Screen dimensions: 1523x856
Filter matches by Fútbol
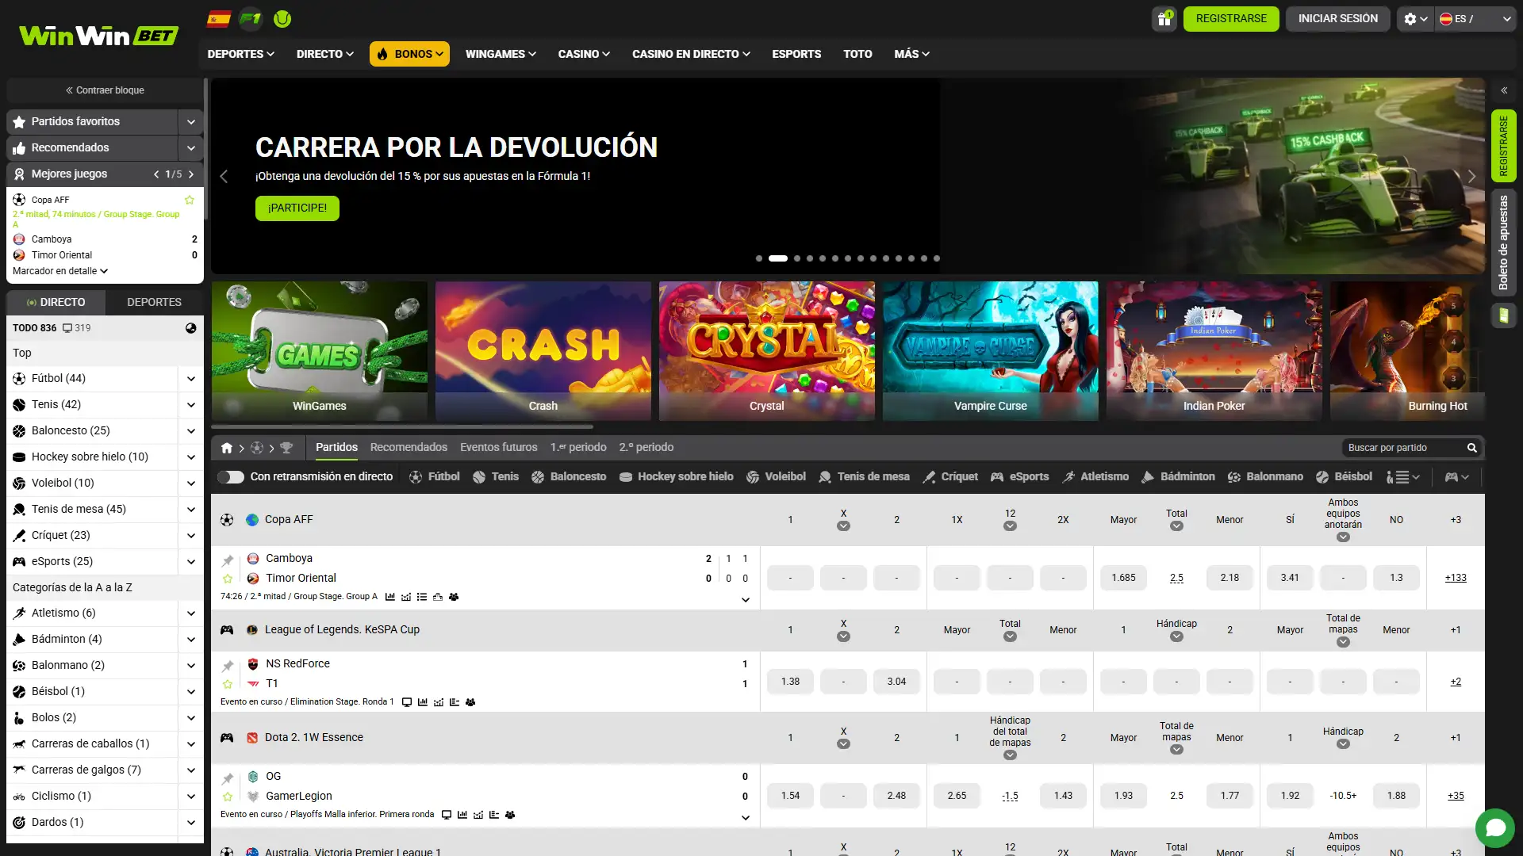click(x=435, y=476)
